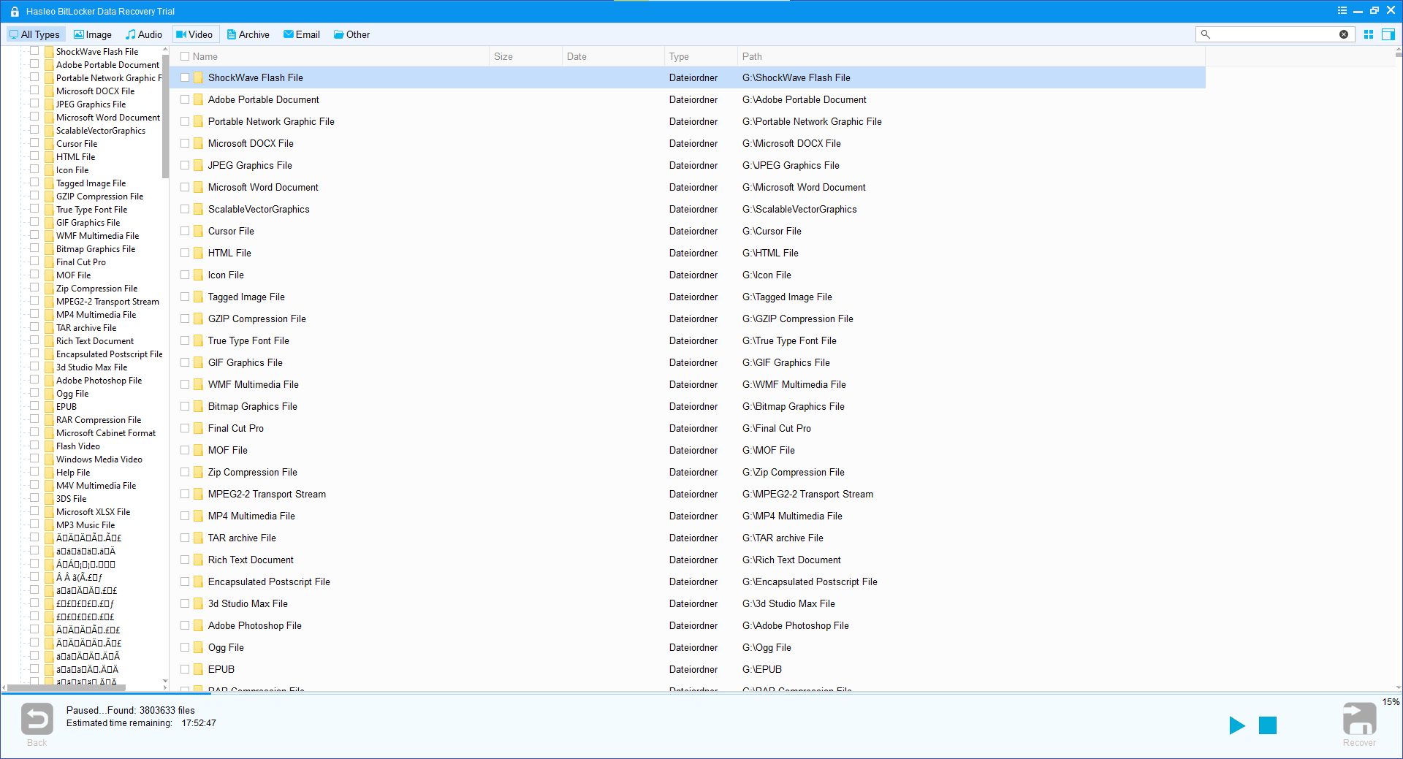
Task: Toggle the preview pane icon
Action: point(1388,34)
